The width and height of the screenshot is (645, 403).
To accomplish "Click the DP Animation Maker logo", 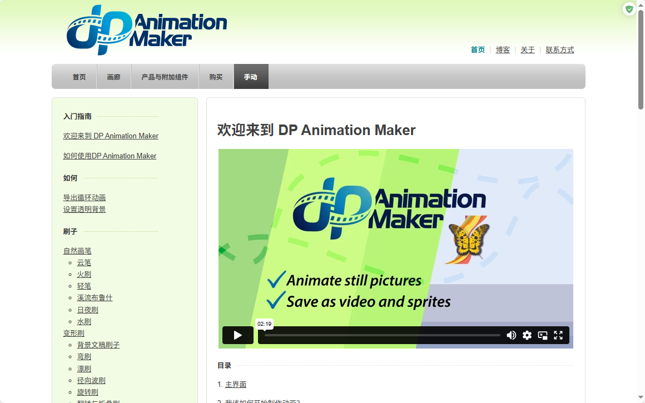I will 147,30.
